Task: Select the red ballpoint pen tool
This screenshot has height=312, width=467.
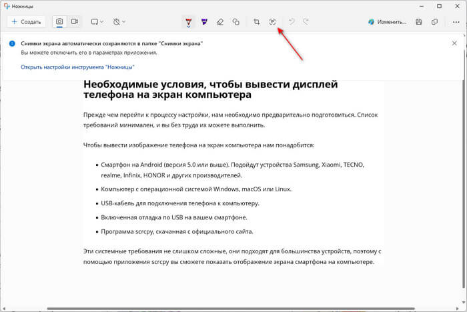Action: tap(189, 22)
